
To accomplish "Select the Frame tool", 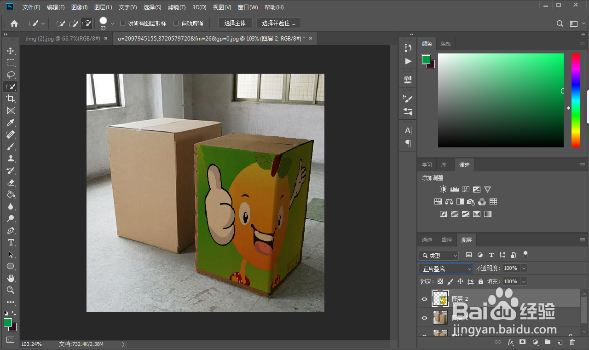I will (x=11, y=111).
